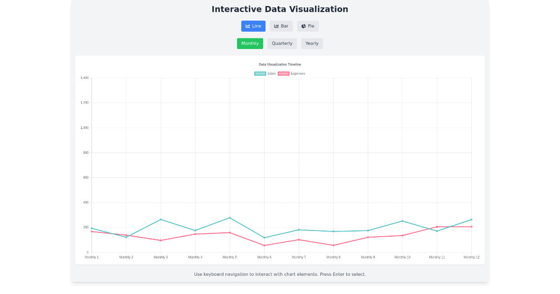Click the Sales data point at Monthly 1
This screenshot has width=560, height=294.
(91, 228)
